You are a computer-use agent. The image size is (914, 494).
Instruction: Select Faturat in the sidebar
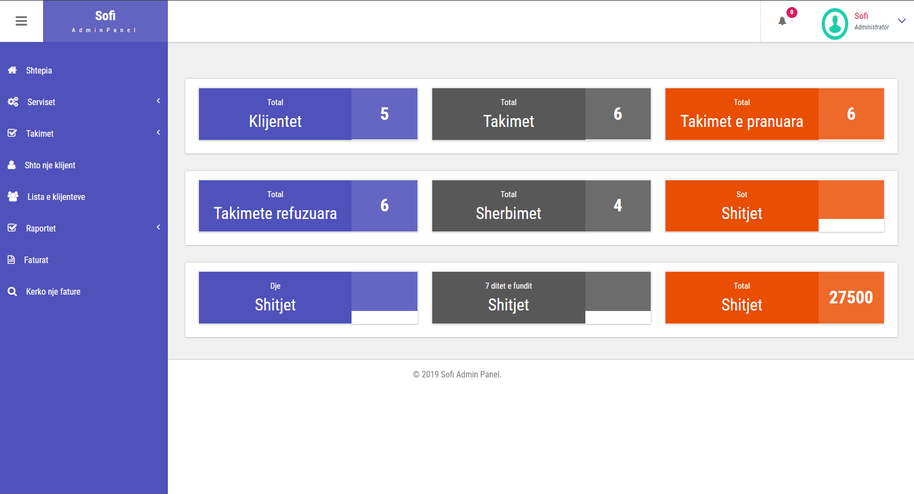tap(36, 260)
